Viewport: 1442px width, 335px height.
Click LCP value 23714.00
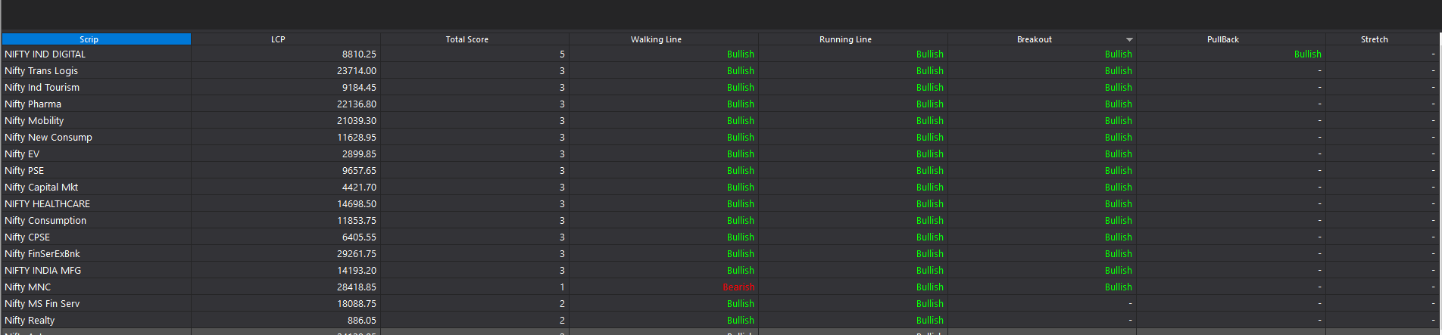(357, 70)
